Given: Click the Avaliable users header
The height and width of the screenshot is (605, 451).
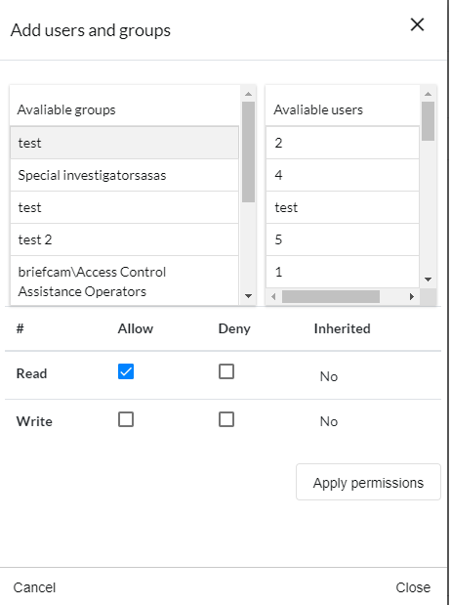Looking at the screenshot, I should pos(318,109).
